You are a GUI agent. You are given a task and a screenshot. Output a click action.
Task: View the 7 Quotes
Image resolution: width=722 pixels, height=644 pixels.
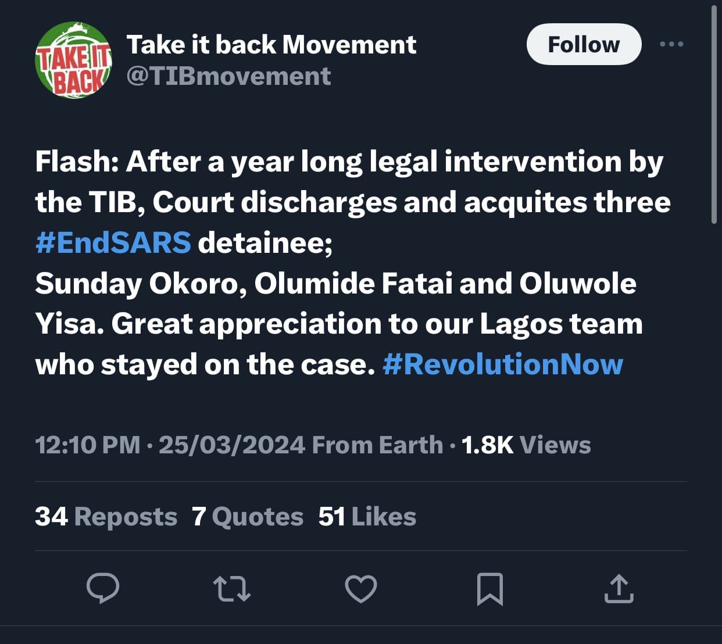[248, 516]
